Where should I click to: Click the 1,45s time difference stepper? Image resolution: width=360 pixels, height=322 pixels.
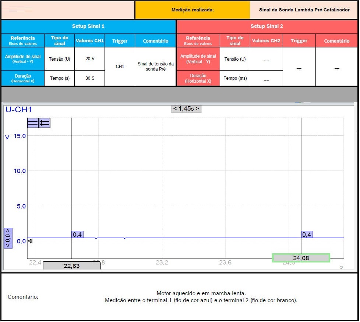pyautogui.click(x=186, y=108)
